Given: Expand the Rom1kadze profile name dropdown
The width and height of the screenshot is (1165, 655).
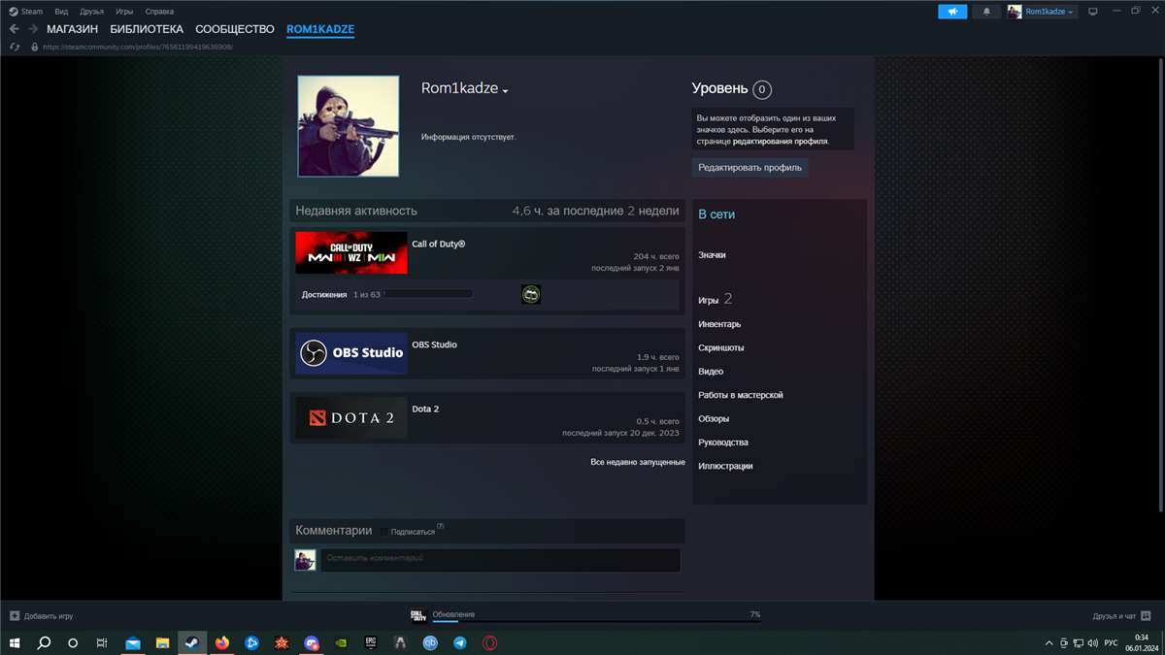Looking at the screenshot, I should [x=505, y=90].
